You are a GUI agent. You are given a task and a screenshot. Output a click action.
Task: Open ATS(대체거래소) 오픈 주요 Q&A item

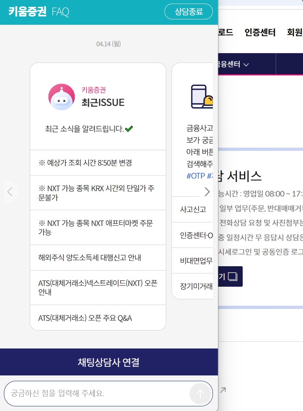[98, 318]
